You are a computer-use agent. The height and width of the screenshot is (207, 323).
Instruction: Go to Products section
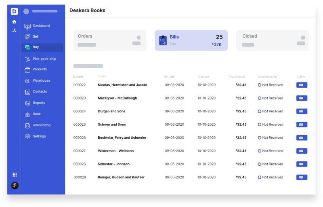point(40,69)
